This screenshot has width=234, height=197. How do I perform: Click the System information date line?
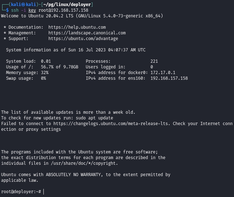(x=76, y=50)
